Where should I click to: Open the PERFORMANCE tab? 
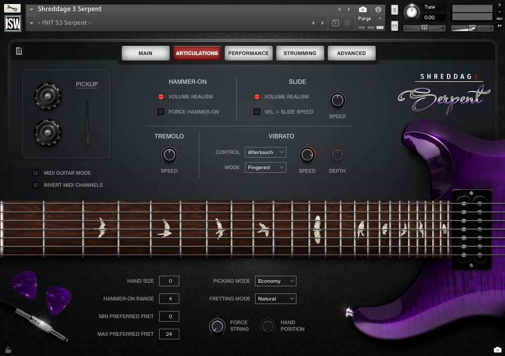[248, 53]
